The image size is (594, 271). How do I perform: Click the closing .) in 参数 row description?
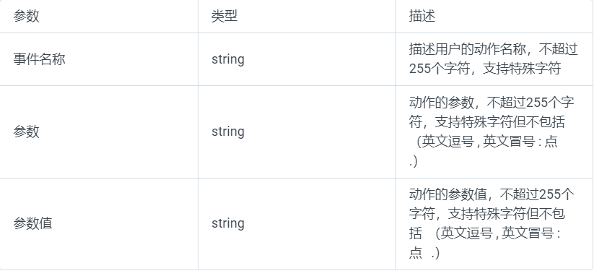[x=414, y=162]
